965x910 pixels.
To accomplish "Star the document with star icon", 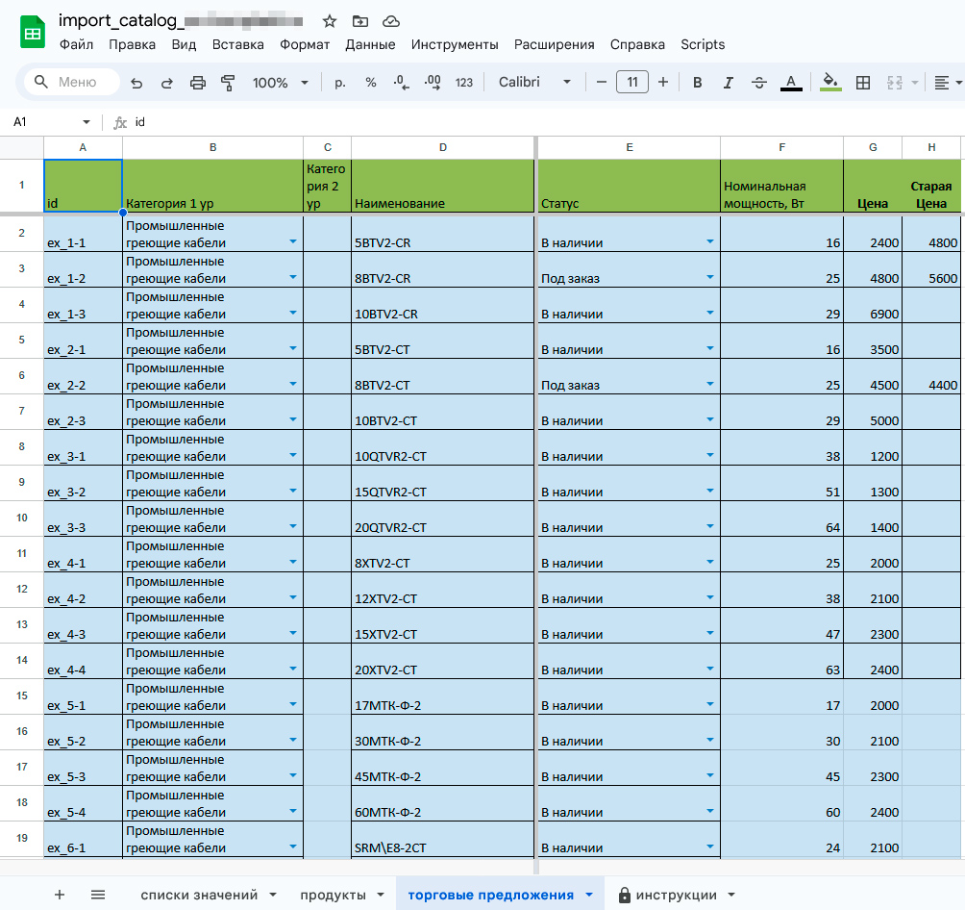I will pyautogui.click(x=330, y=21).
